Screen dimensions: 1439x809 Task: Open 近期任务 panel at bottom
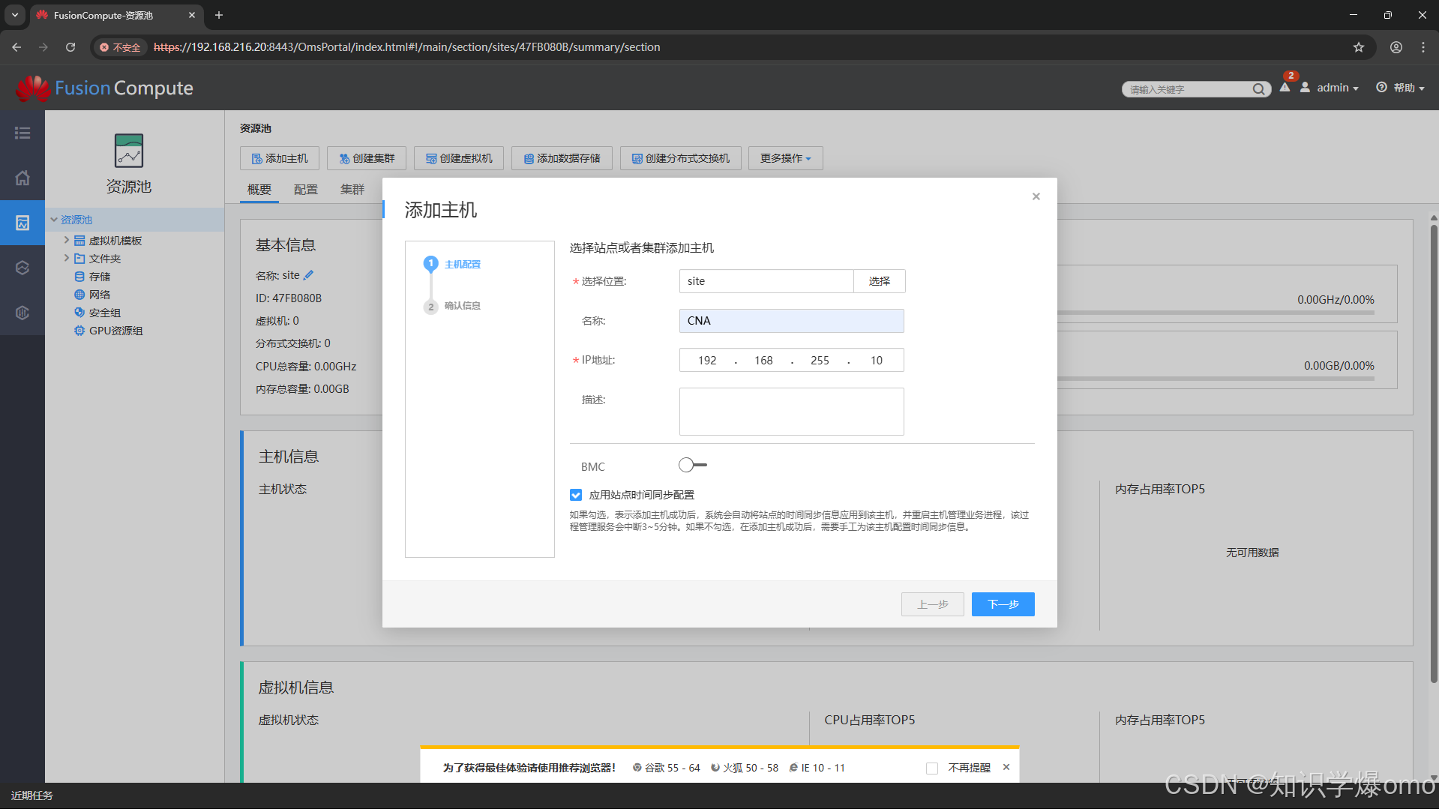[x=31, y=796]
